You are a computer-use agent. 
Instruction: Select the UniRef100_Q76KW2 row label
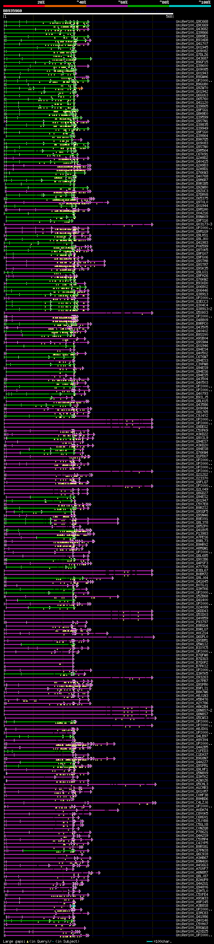(192, 280)
